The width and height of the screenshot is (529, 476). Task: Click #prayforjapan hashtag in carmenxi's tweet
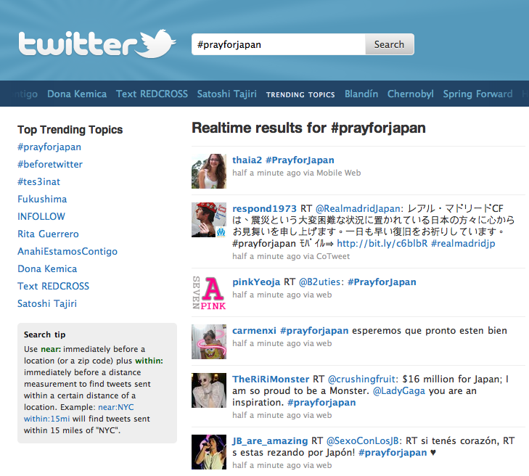coord(314,331)
